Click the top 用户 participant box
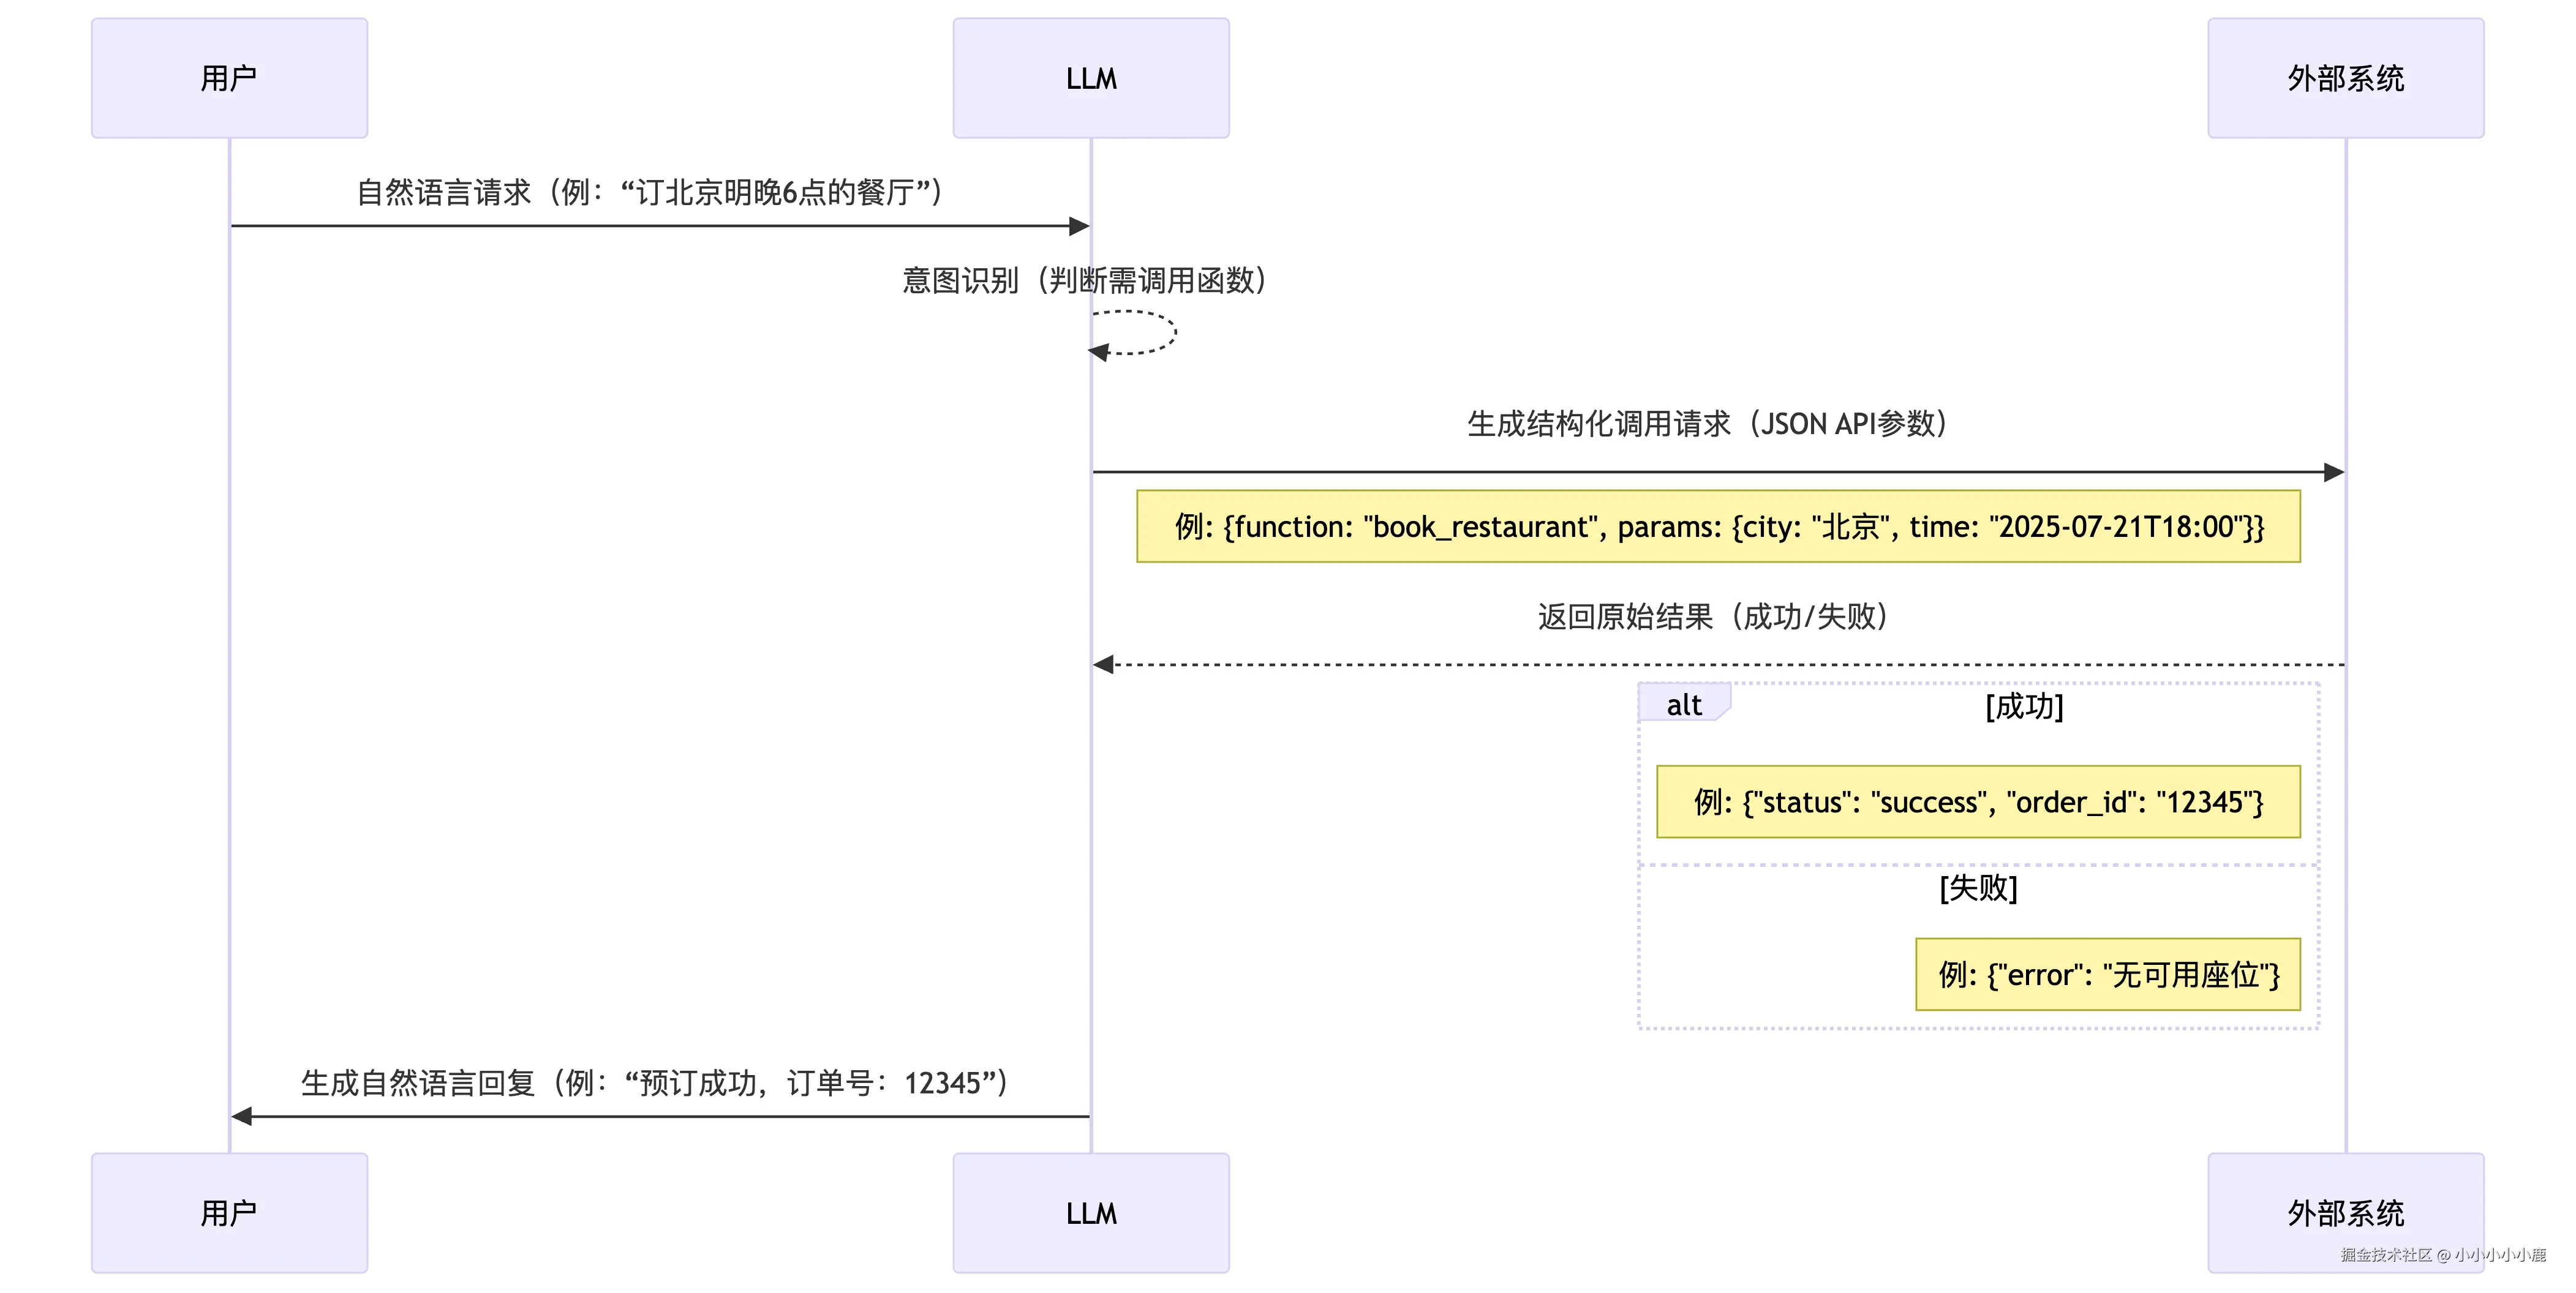The width and height of the screenshot is (2576, 1293). (x=229, y=78)
